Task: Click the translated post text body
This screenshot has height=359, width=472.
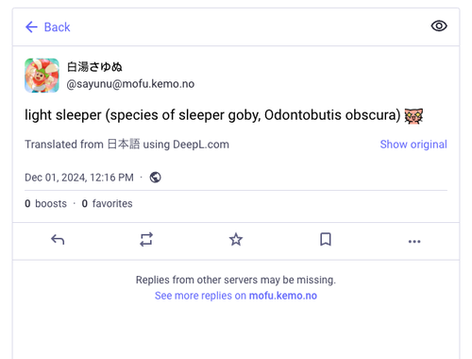Action: [212, 115]
